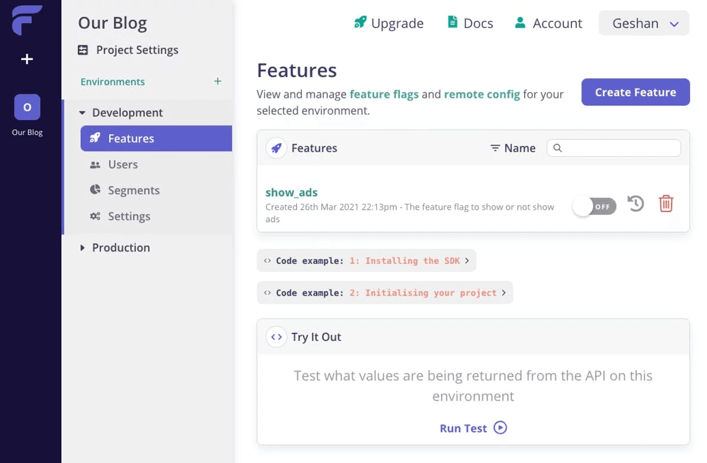Image resolution: width=707 pixels, height=463 pixels.
Task: Add a new project with plus icon
Action: [27, 59]
